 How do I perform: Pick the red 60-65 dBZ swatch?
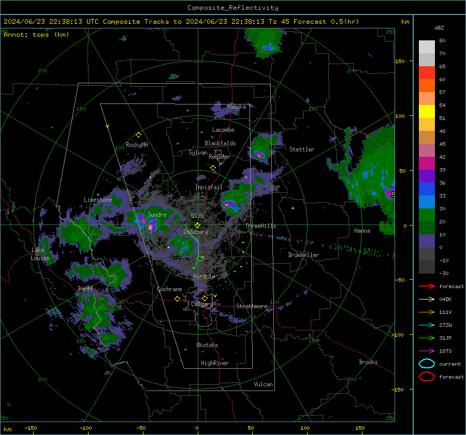pos(427,73)
